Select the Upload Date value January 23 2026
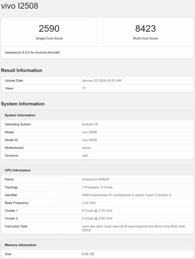 (101, 81)
